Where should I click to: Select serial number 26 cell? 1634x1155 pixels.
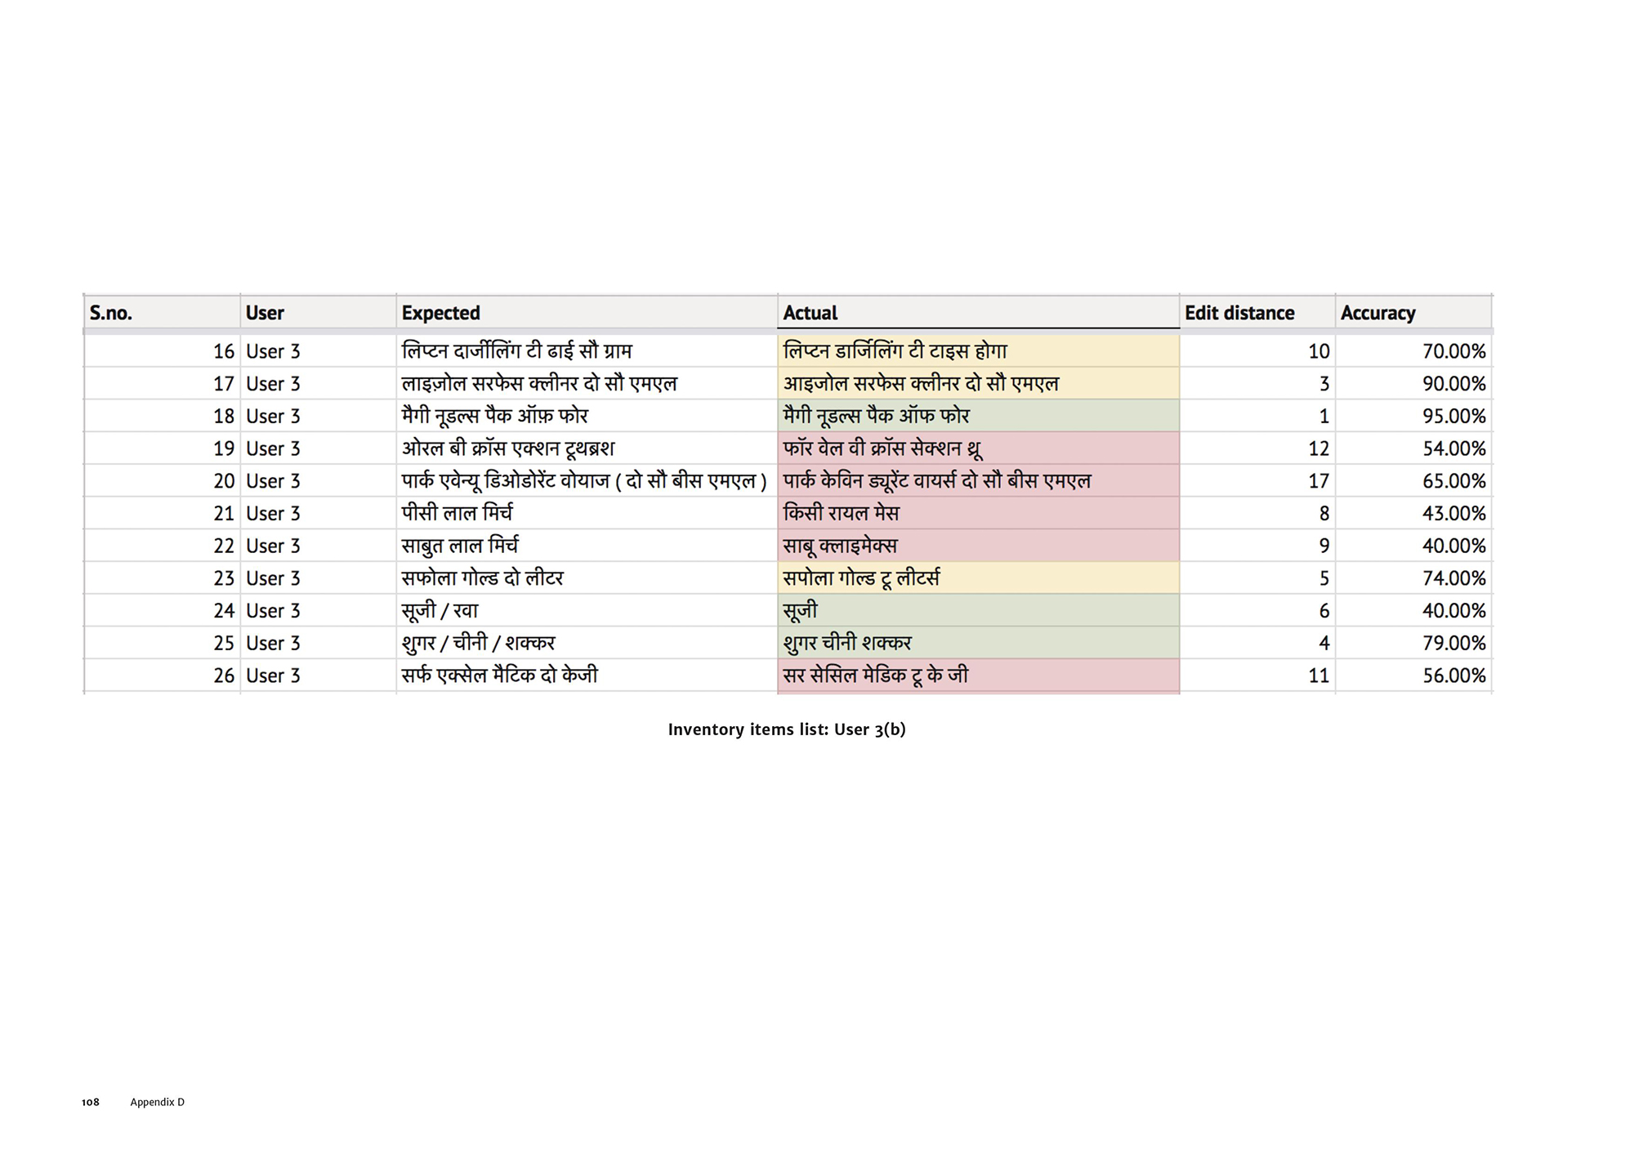pos(223,676)
